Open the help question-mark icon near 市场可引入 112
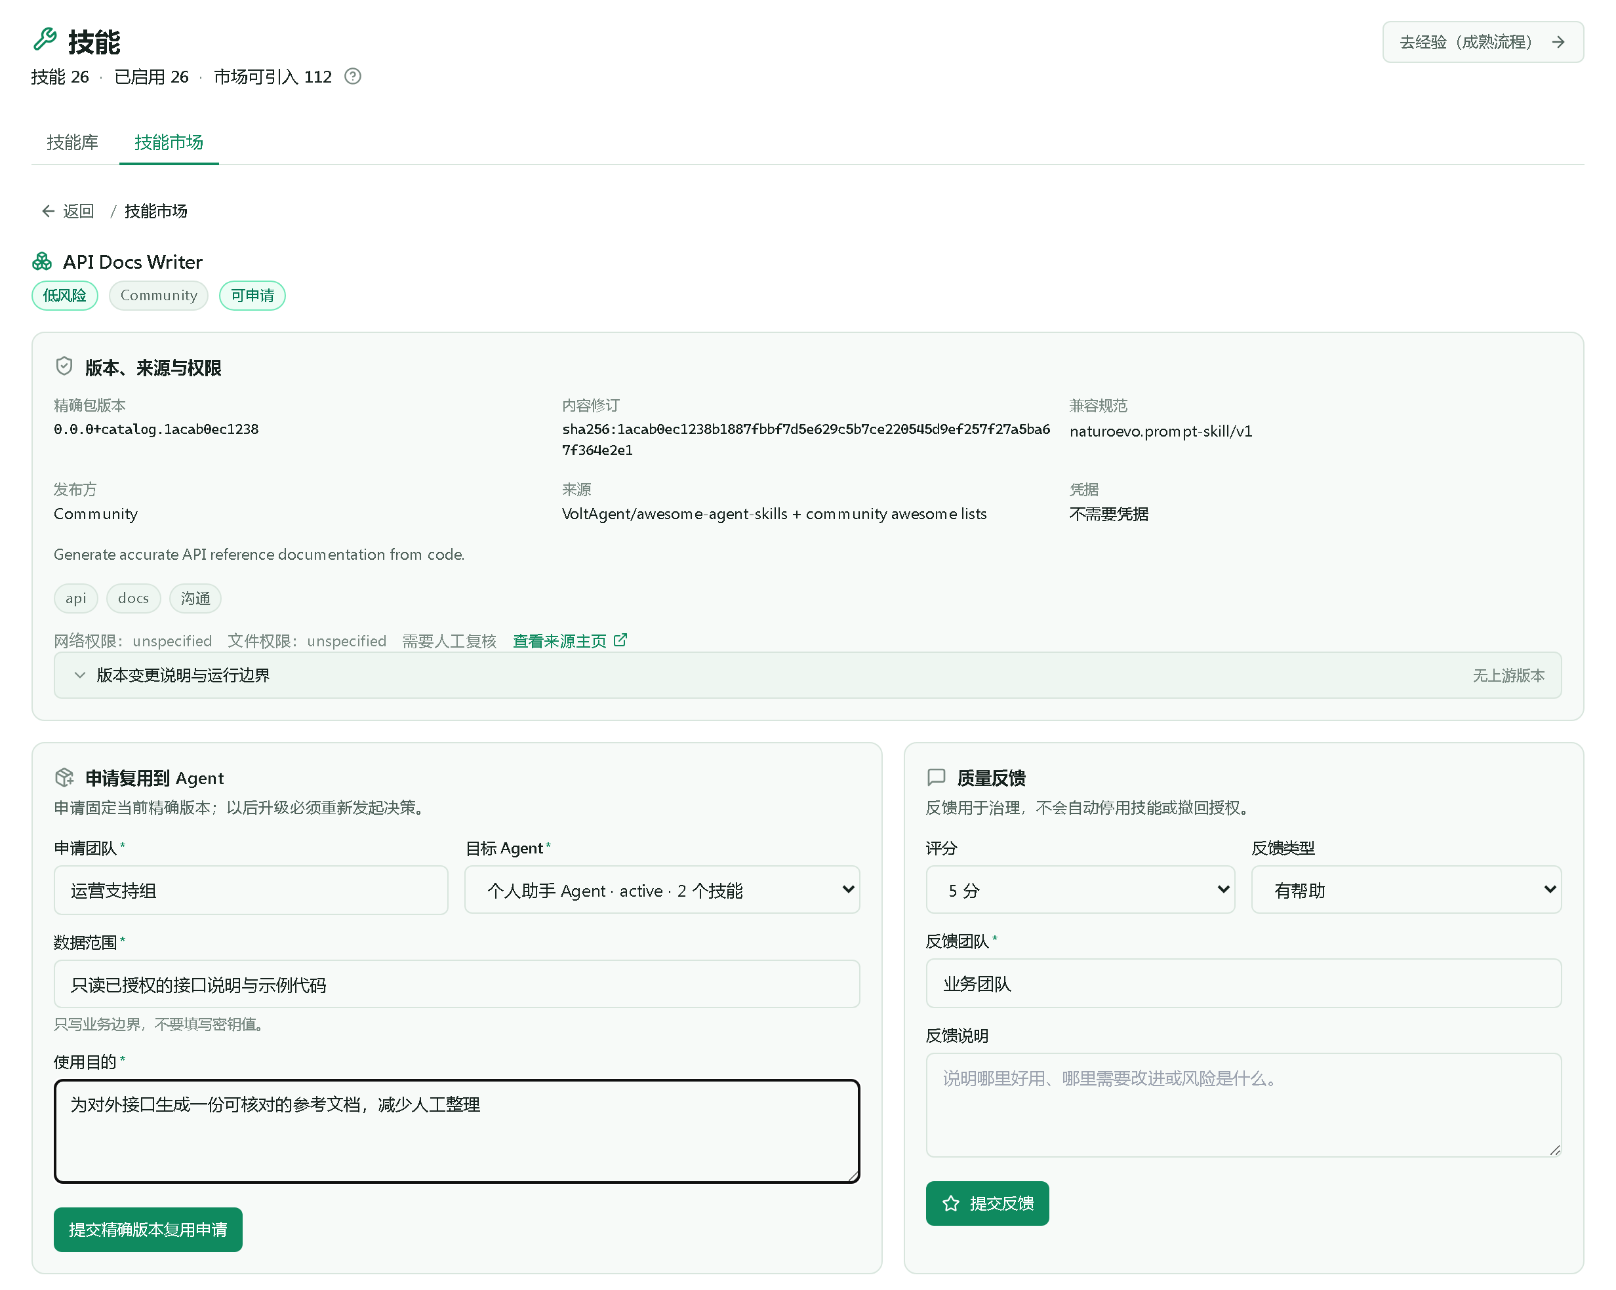Viewport: 1616px width, 1290px height. coord(352,77)
